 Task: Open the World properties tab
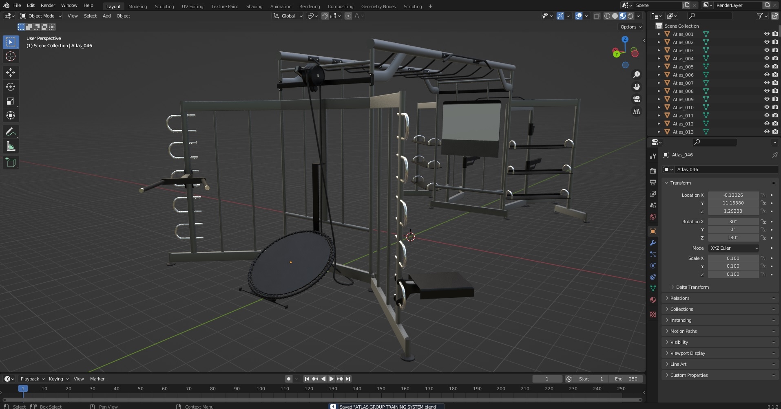tap(653, 217)
